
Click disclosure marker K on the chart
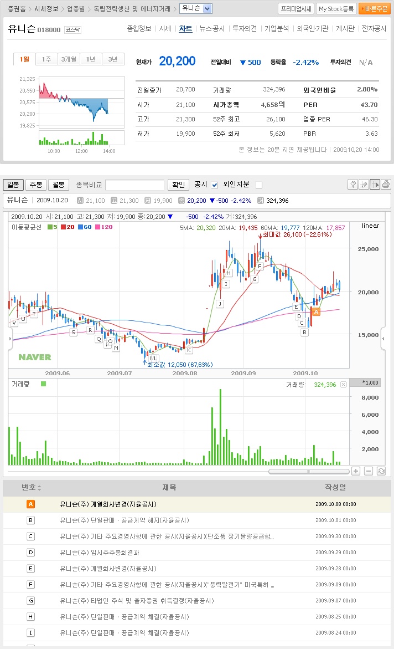(189, 350)
